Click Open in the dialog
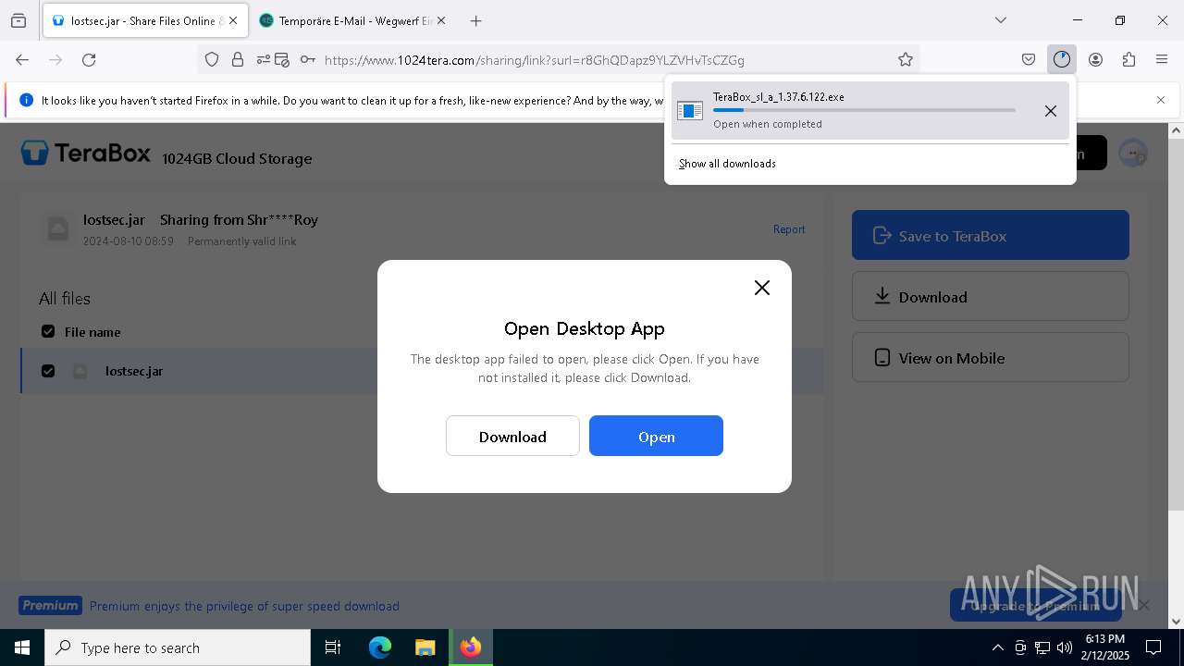 tap(656, 436)
